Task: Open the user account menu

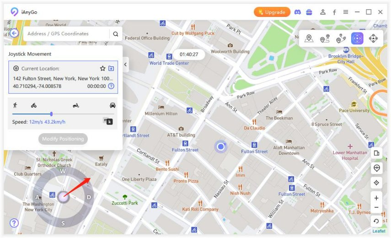Action: pos(323,12)
